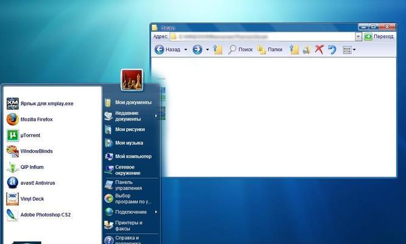Launch WindowBlinds
406x244 pixels.
tap(30, 151)
